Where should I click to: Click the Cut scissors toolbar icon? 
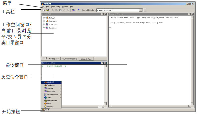point(53,10)
